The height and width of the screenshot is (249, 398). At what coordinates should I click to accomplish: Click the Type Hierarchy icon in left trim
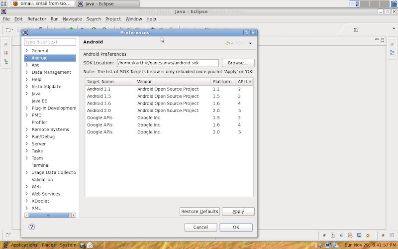tap(6, 62)
